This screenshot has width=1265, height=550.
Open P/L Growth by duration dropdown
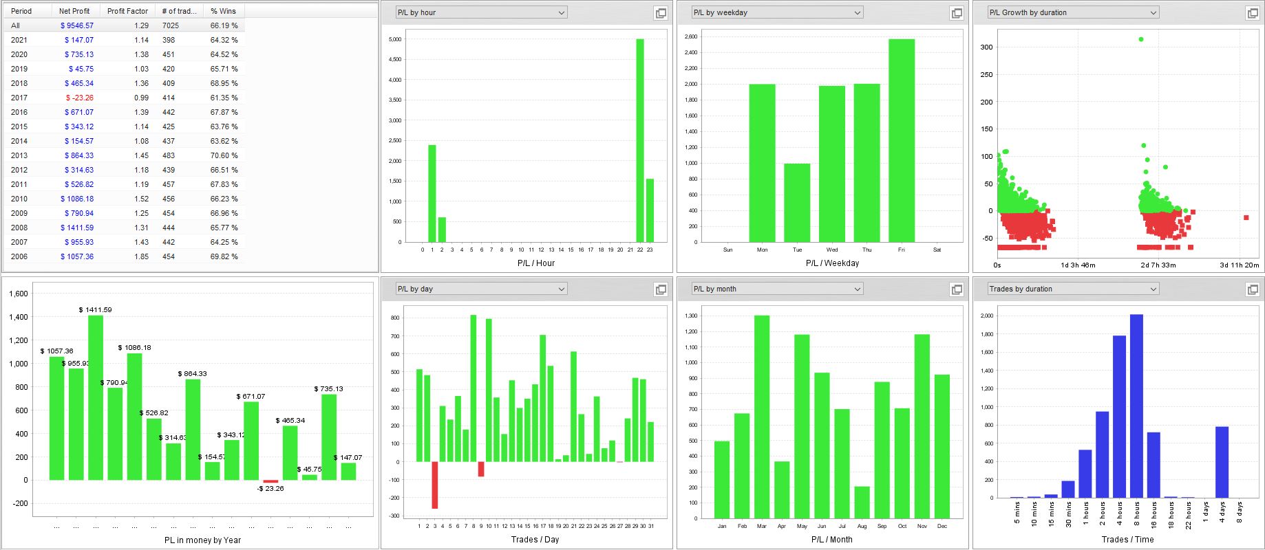[x=1073, y=12]
